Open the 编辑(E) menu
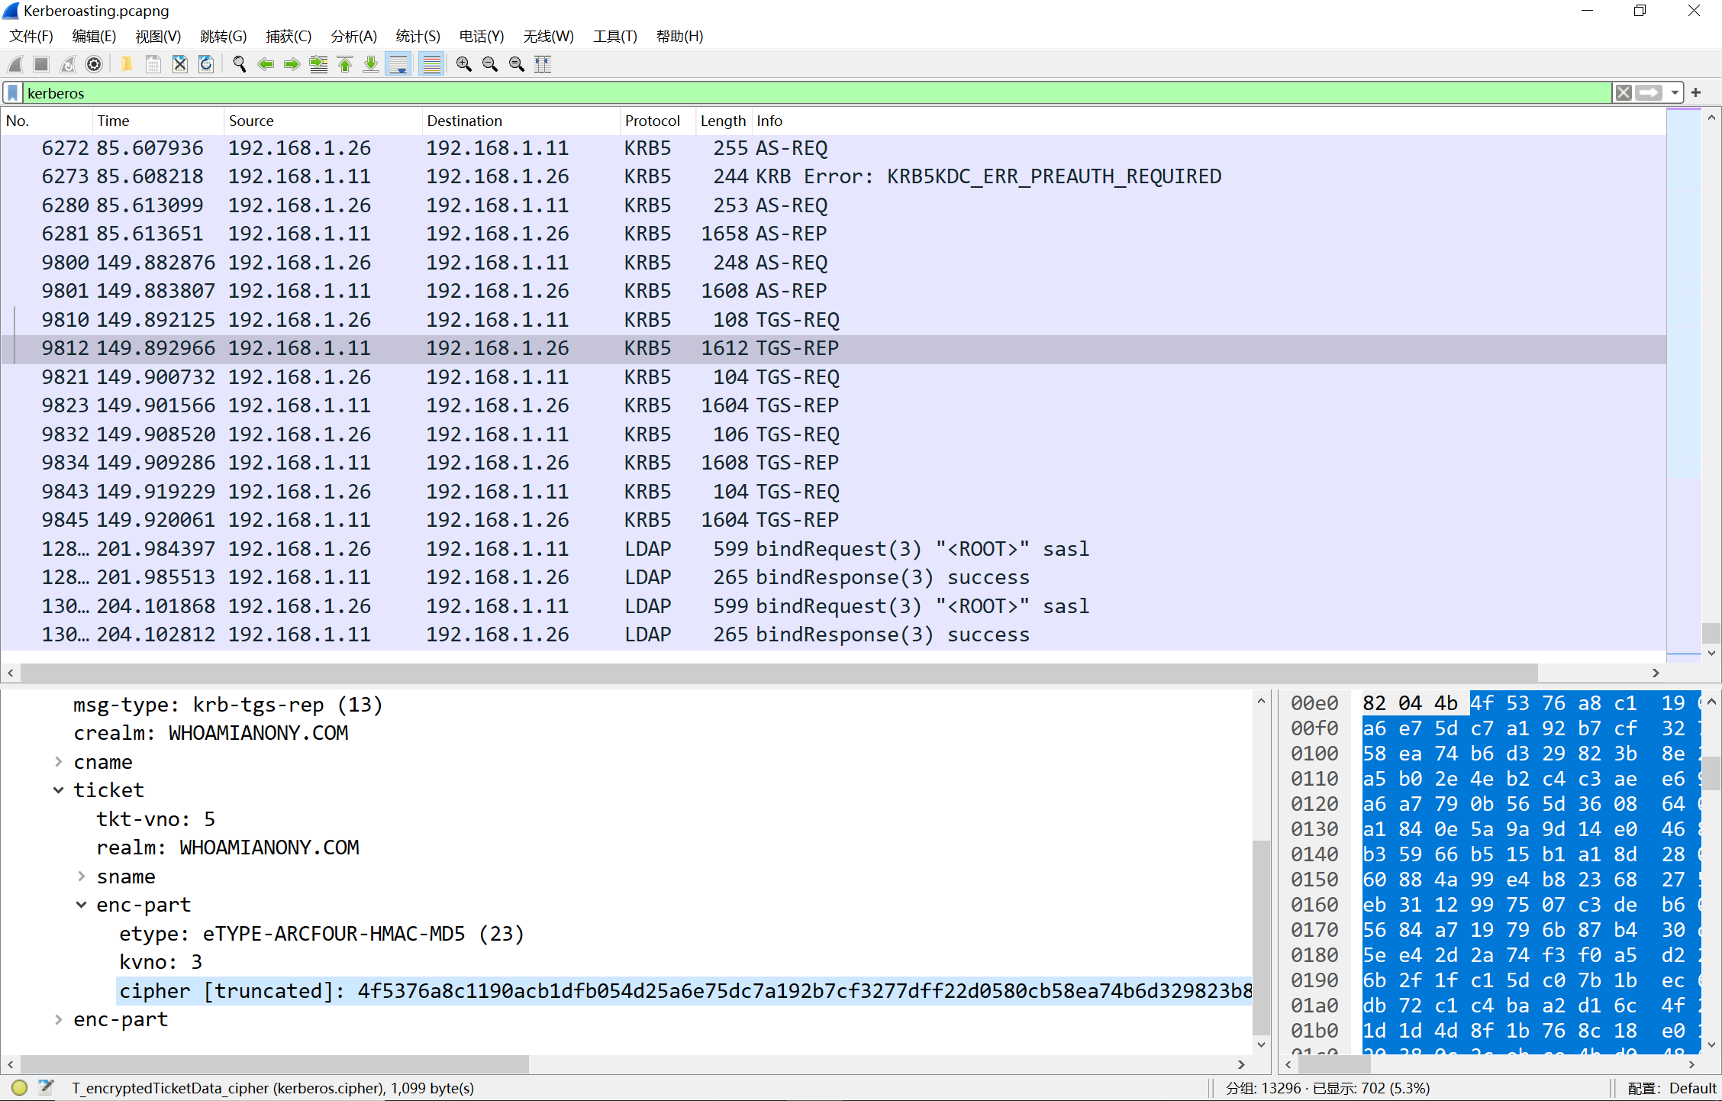1722x1101 pixels. [x=94, y=37]
